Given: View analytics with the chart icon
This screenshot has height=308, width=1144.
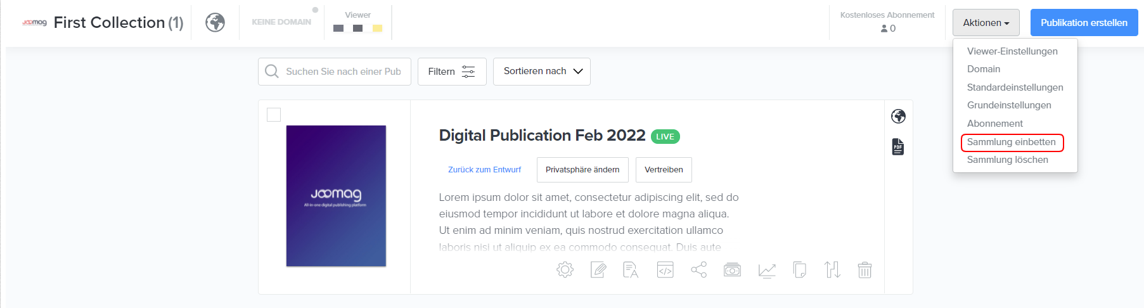Looking at the screenshot, I should pos(766,270).
